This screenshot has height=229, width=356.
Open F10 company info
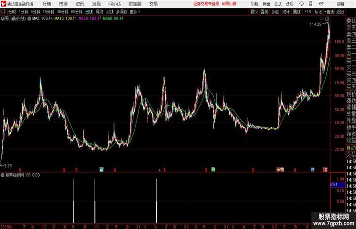[x=307, y=12]
